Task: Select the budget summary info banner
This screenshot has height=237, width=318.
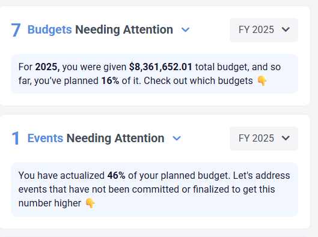Action: (154, 74)
